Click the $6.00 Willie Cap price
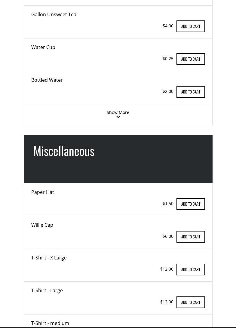This screenshot has width=236, height=328. 168,236
